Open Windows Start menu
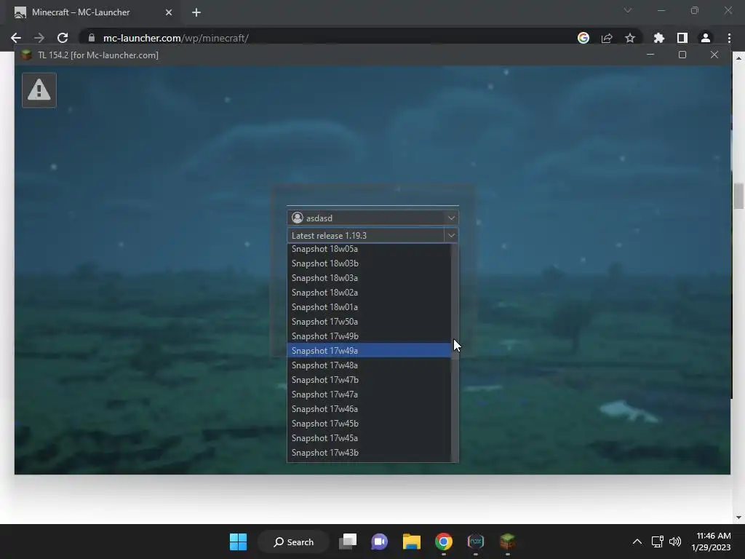 tap(238, 542)
